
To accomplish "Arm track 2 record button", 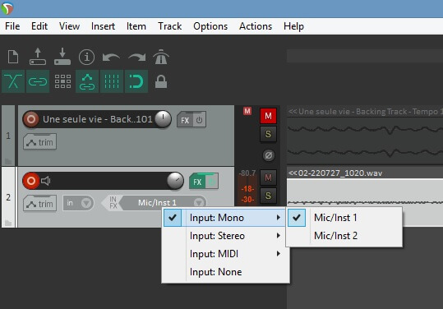I will [31, 181].
